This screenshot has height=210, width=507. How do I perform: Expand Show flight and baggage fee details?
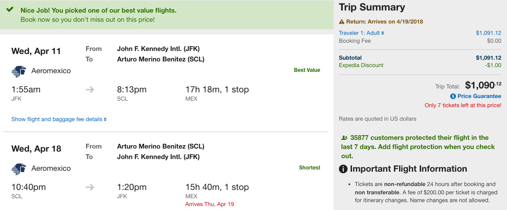tap(59, 119)
